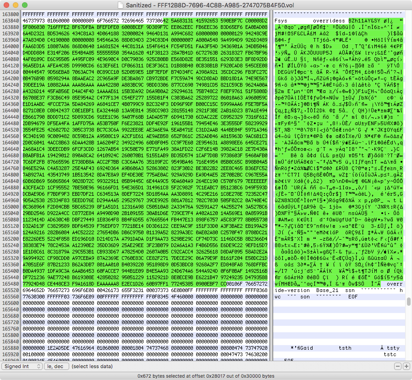Close the Sanitized .vol window

(6, 5)
